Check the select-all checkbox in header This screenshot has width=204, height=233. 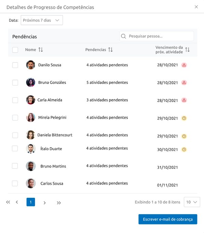click(15, 50)
